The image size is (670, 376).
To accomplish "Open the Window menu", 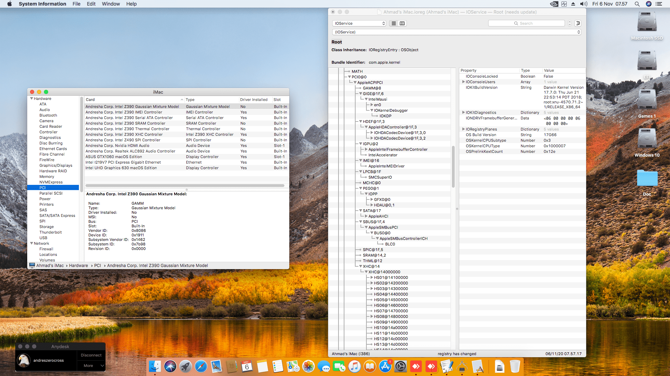I will coord(111,4).
